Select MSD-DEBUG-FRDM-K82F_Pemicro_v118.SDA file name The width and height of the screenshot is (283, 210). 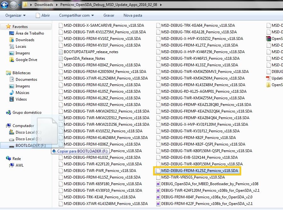[x=198, y=138]
